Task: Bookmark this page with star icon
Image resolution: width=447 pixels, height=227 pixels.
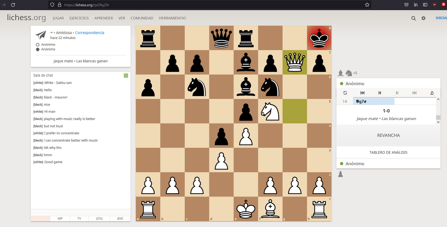Action: pos(367,5)
